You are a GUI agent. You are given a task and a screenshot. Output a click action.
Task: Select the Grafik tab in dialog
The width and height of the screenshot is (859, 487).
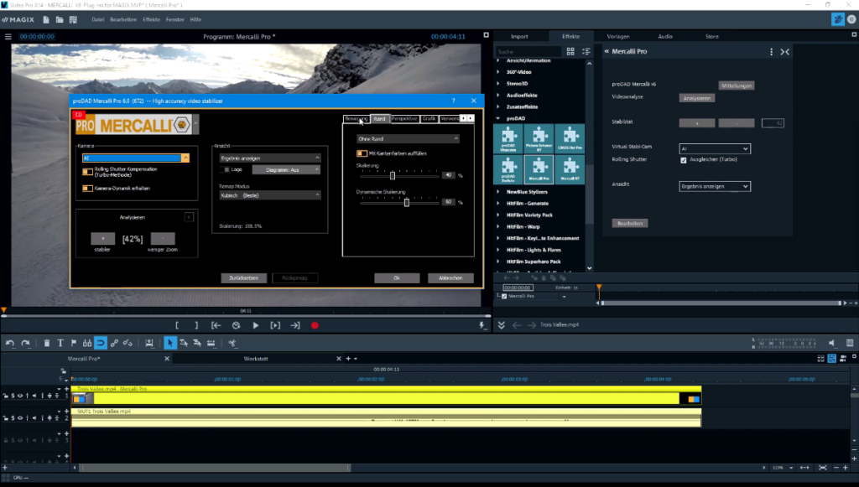click(x=429, y=119)
